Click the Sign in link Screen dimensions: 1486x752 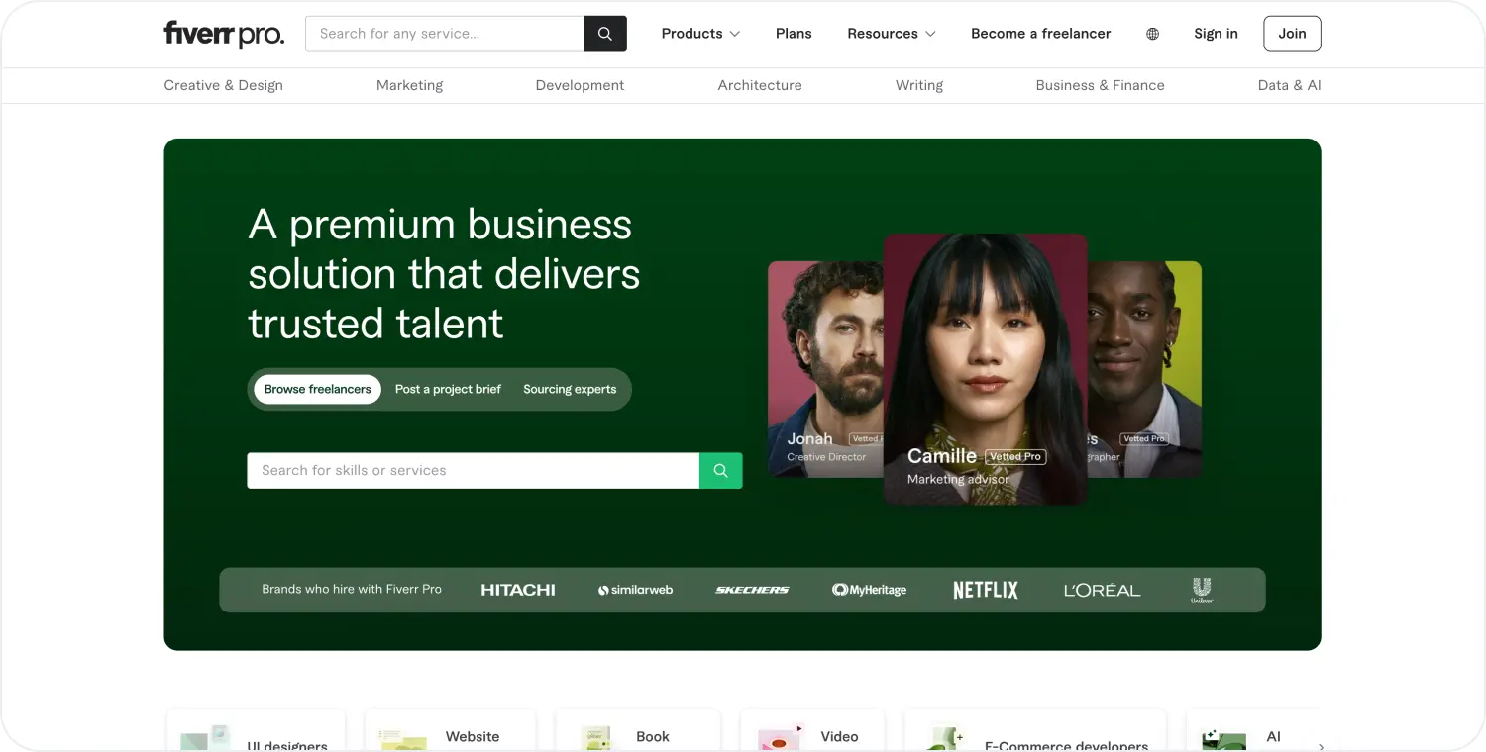pos(1216,34)
